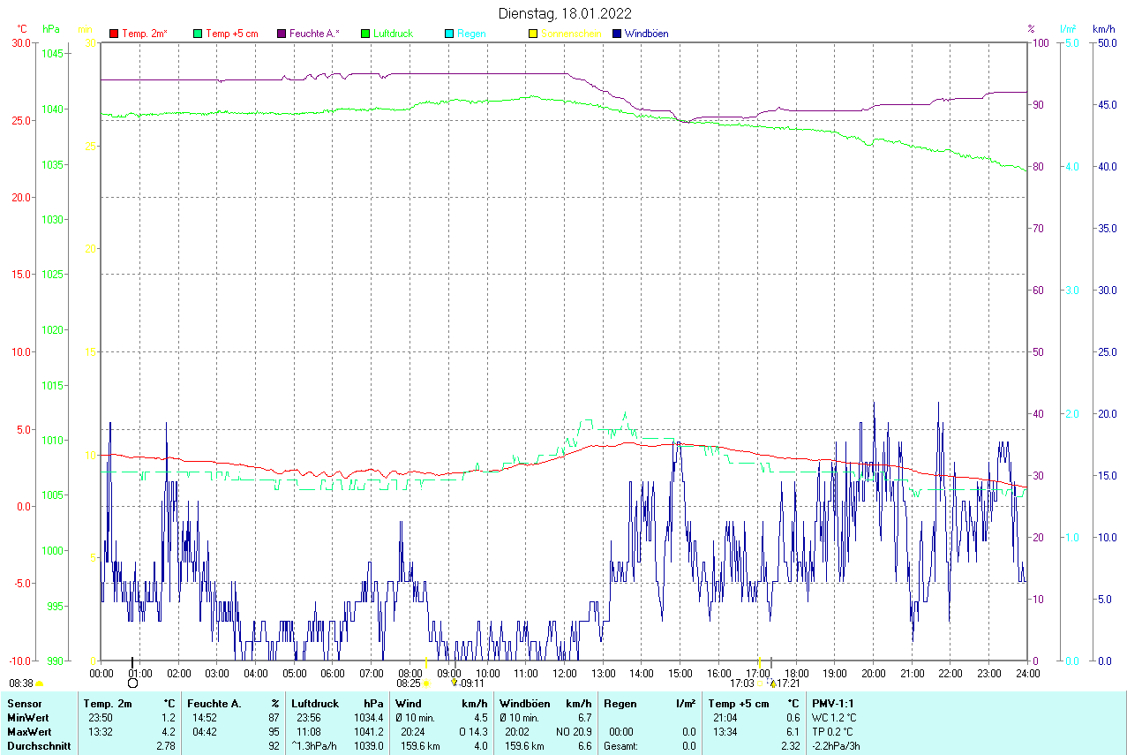This screenshot has width=1127, height=755.
Task: Click the sunrise sun icon beside 08:25
Action: point(426,683)
